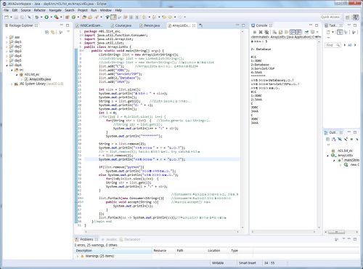
Task: Click Description column header in Problems
Action: (113, 251)
